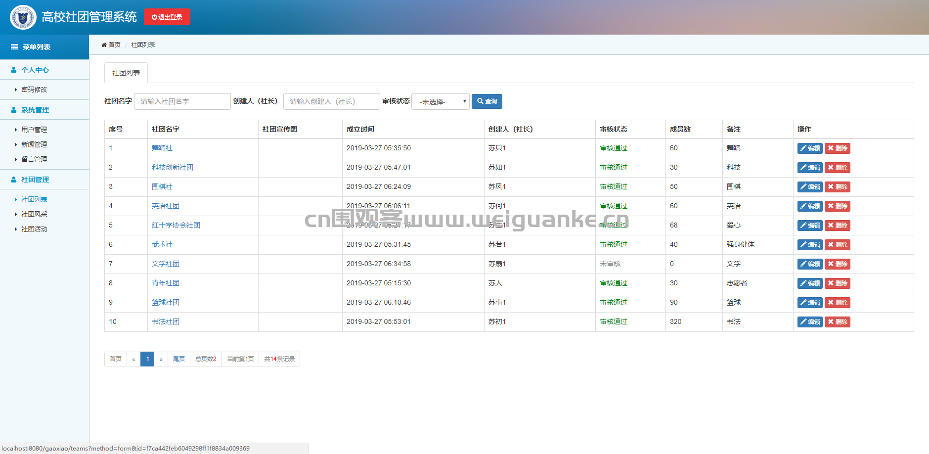Edit the 青年社团 row
This screenshot has width=929, height=454.
pos(810,283)
